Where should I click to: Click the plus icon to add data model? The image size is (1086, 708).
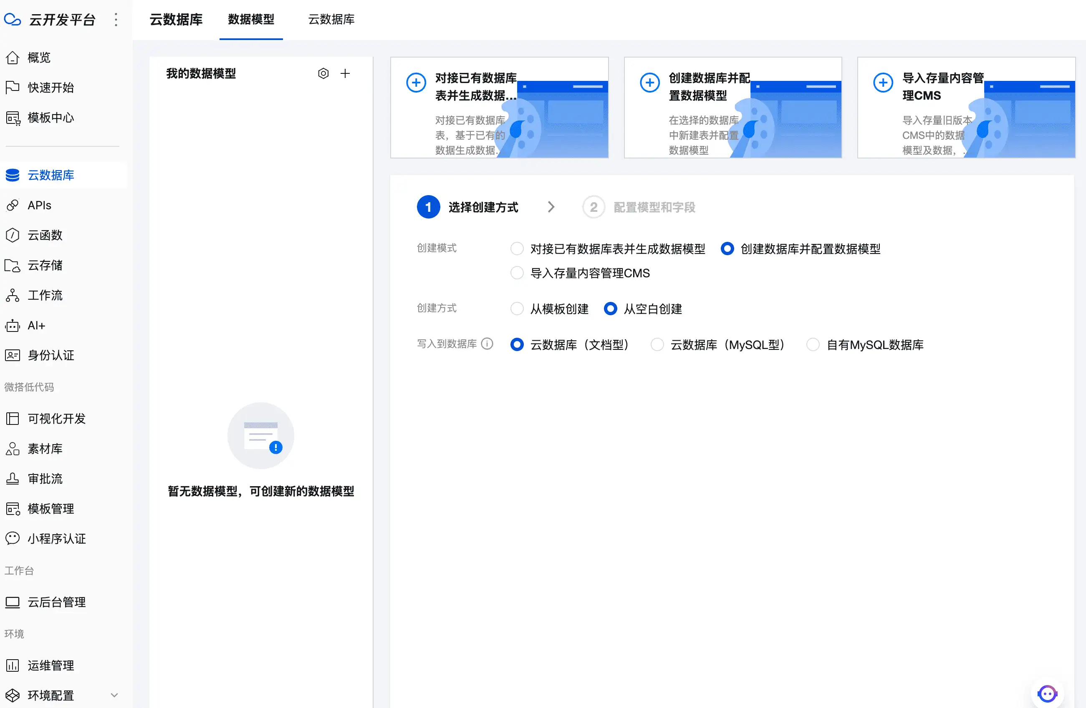pyautogui.click(x=346, y=73)
